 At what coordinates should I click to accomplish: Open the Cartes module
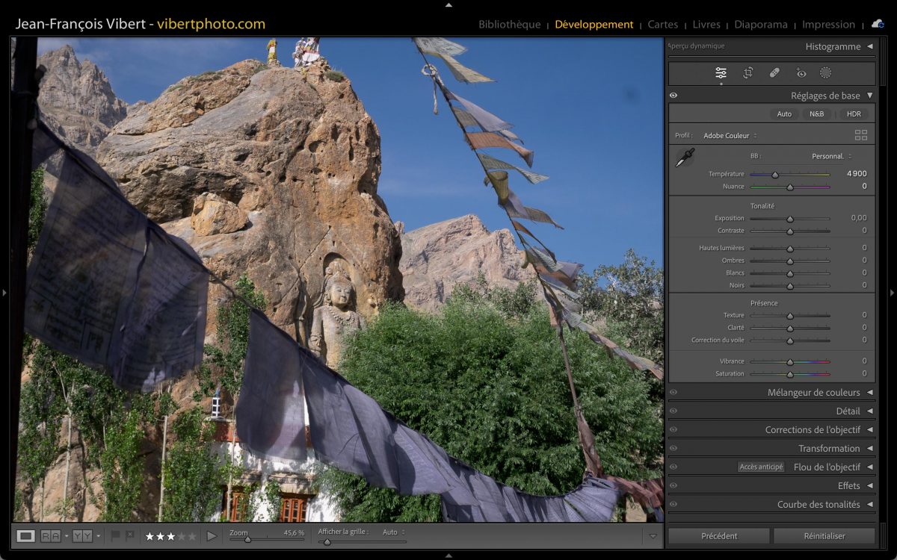click(x=662, y=25)
